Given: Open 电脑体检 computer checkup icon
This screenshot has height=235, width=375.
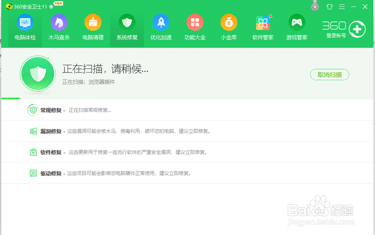Looking at the screenshot, I should coord(25,22).
